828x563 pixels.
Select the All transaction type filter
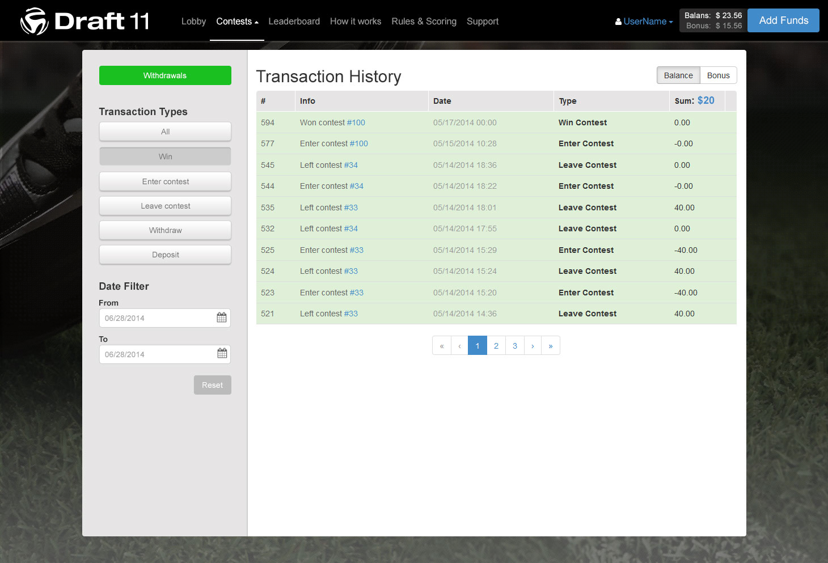165,132
